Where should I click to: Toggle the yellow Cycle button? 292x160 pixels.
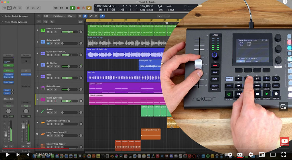tap(89, 8)
